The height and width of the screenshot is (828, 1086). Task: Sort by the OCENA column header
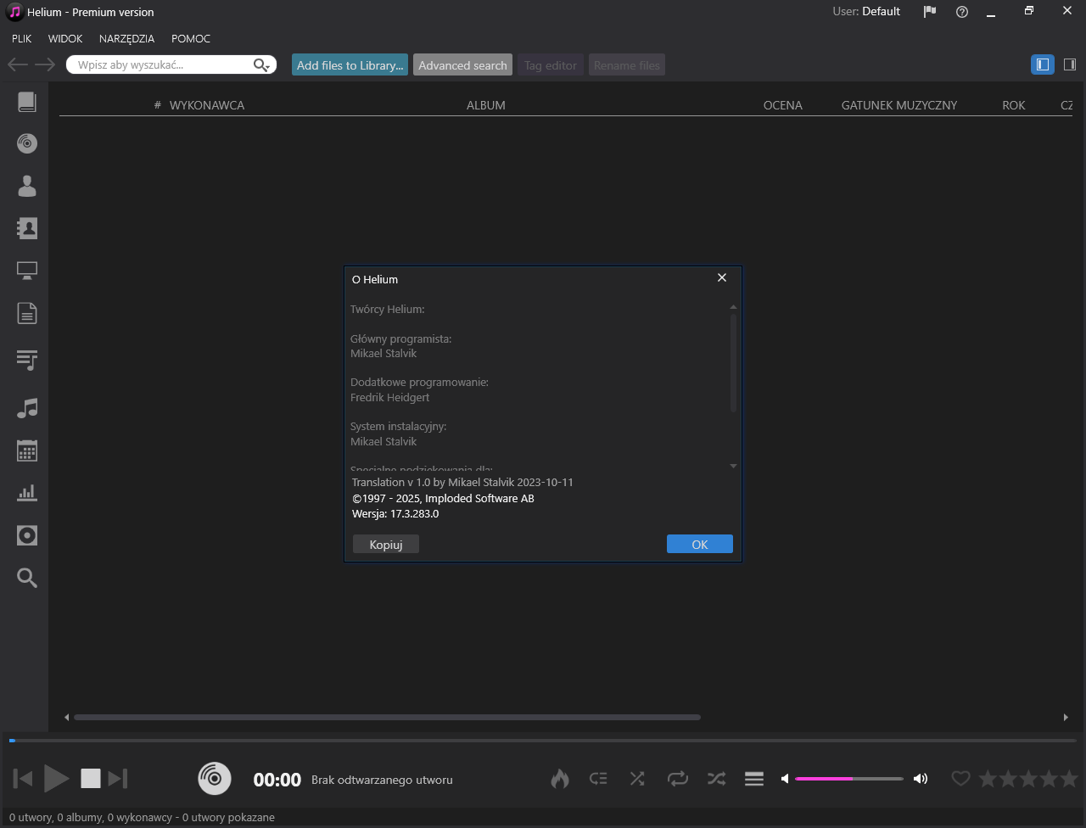click(782, 105)
